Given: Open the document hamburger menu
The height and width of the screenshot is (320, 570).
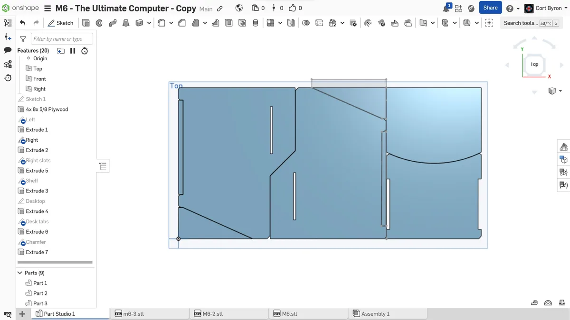Looking at the screenshot, I should point(47,9).
